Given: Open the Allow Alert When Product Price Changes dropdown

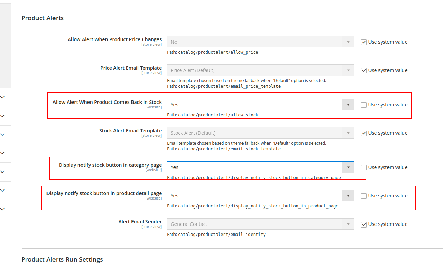Looking at the screenshot, I should tap(260, 42).
